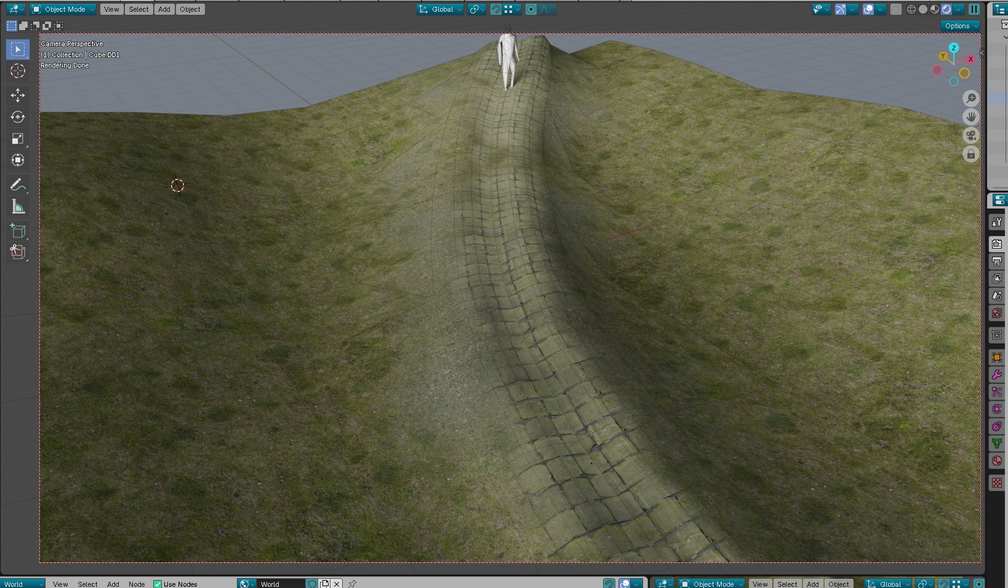Lock camera to view with padlock gizmo

point(971,154)
